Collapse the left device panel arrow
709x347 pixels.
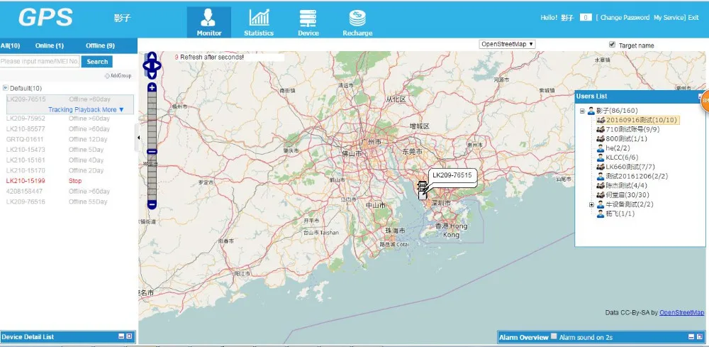tap(138, 138)
